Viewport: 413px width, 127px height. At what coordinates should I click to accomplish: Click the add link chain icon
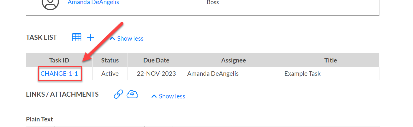118,94
